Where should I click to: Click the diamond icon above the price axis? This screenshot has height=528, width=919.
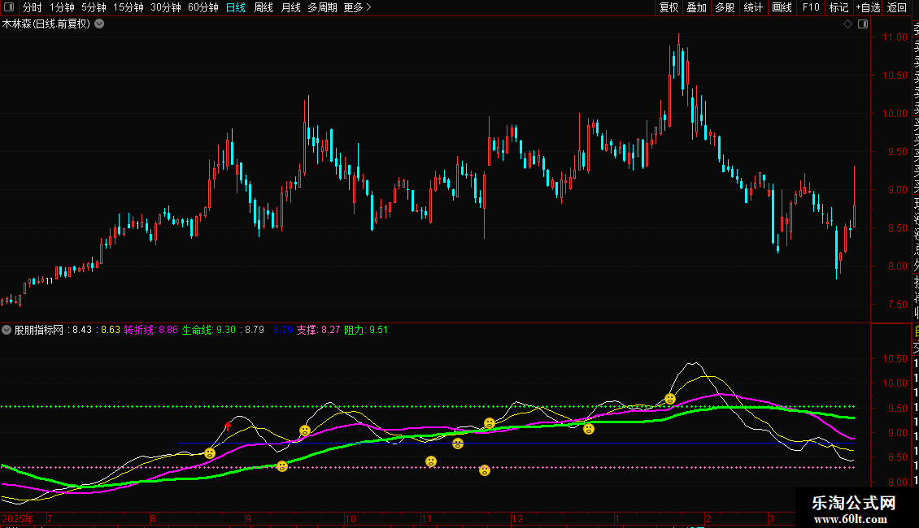tap(847, 24)
